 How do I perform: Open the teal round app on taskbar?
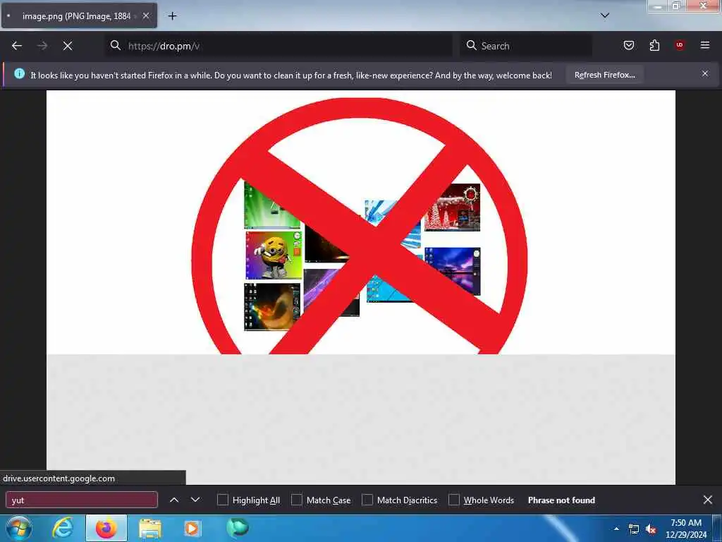pos(237,528)
